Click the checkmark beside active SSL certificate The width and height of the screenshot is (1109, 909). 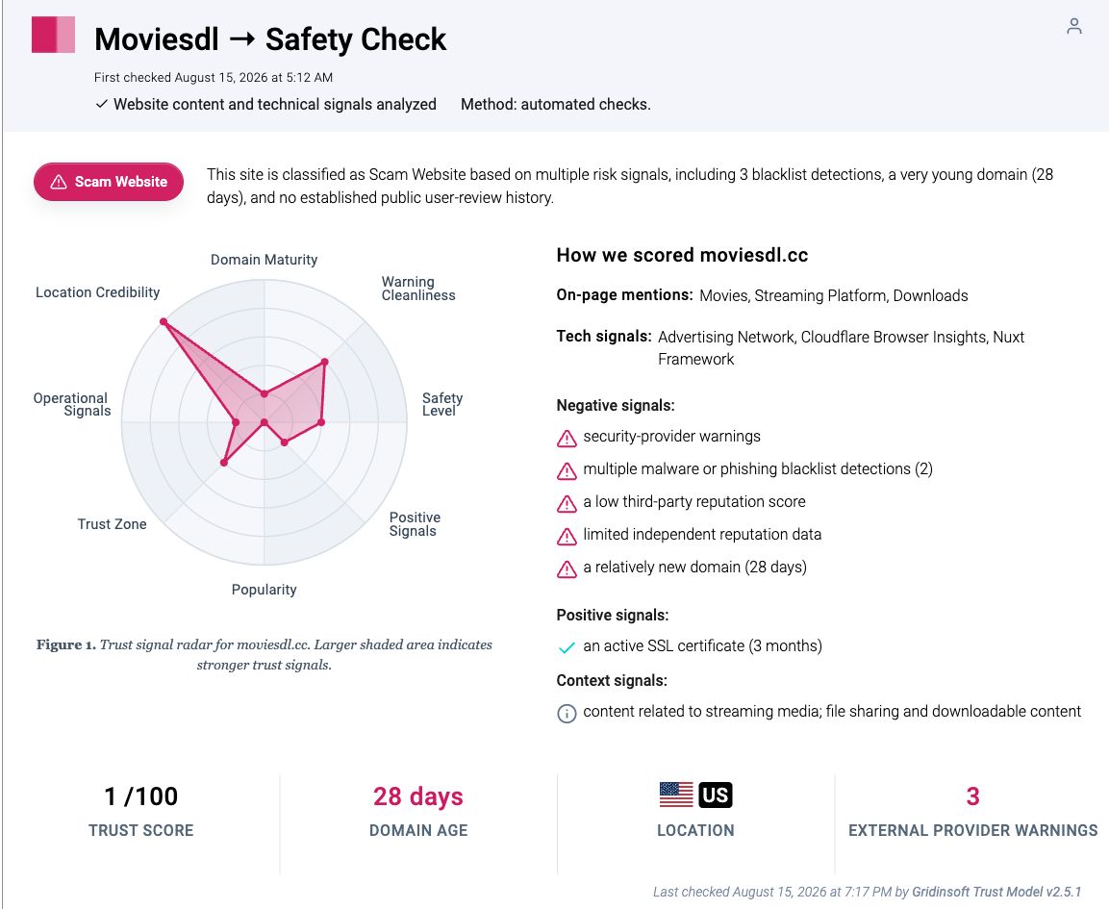(567, 647)
